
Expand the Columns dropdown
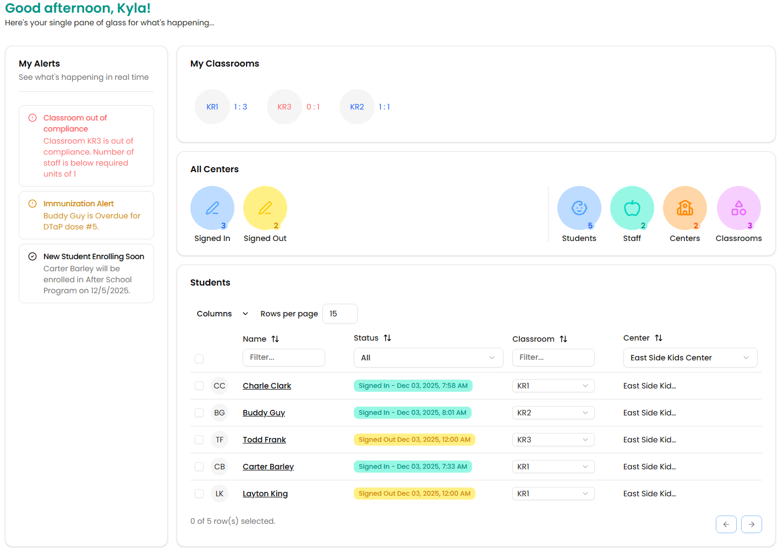[x=222, y=314]
